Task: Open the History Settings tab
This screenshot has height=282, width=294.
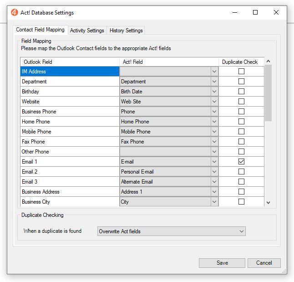Action: tap(126, 31)
